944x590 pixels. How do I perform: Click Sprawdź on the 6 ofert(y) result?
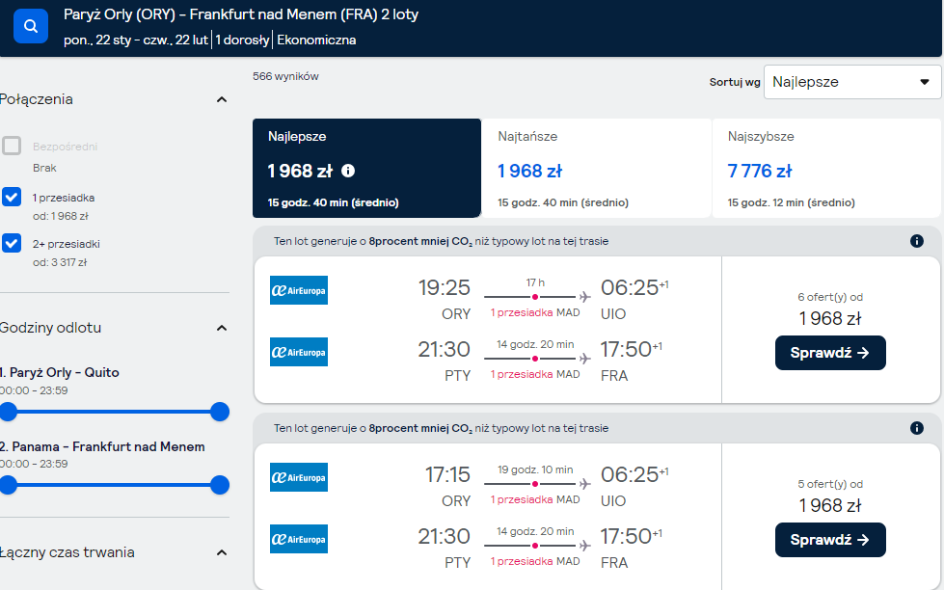click(x=830, y=353)
